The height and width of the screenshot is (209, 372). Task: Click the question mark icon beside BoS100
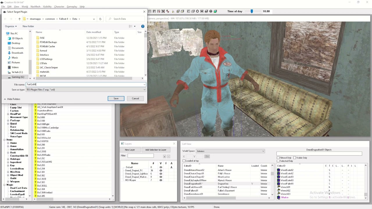coord(35,121)
